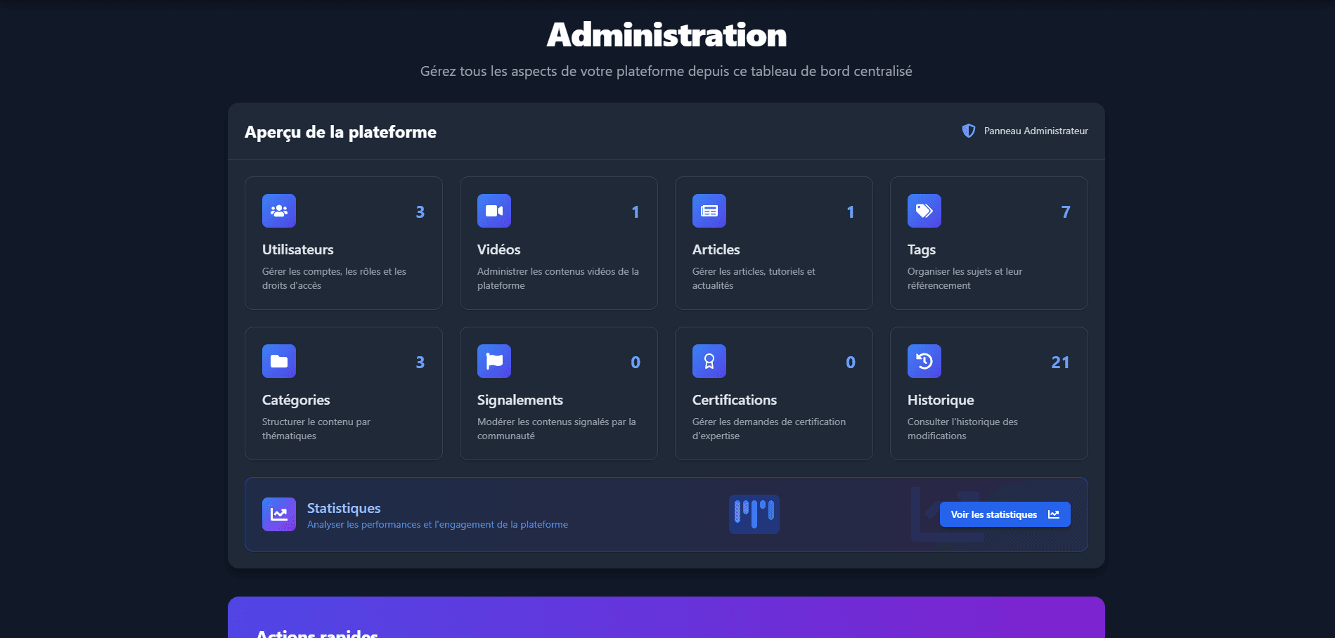Click the Certifications badge icon
The height and width of the screenshot is (638, 1335).
pyautogui.click(x=709, y=360)
